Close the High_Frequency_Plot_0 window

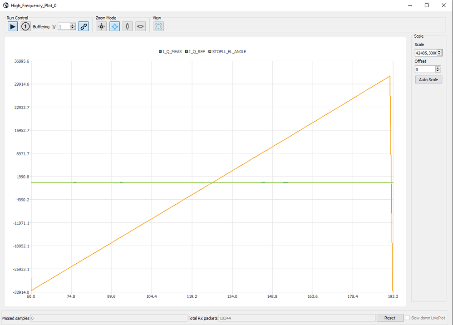pyautogui.click(x=444, y=5)
